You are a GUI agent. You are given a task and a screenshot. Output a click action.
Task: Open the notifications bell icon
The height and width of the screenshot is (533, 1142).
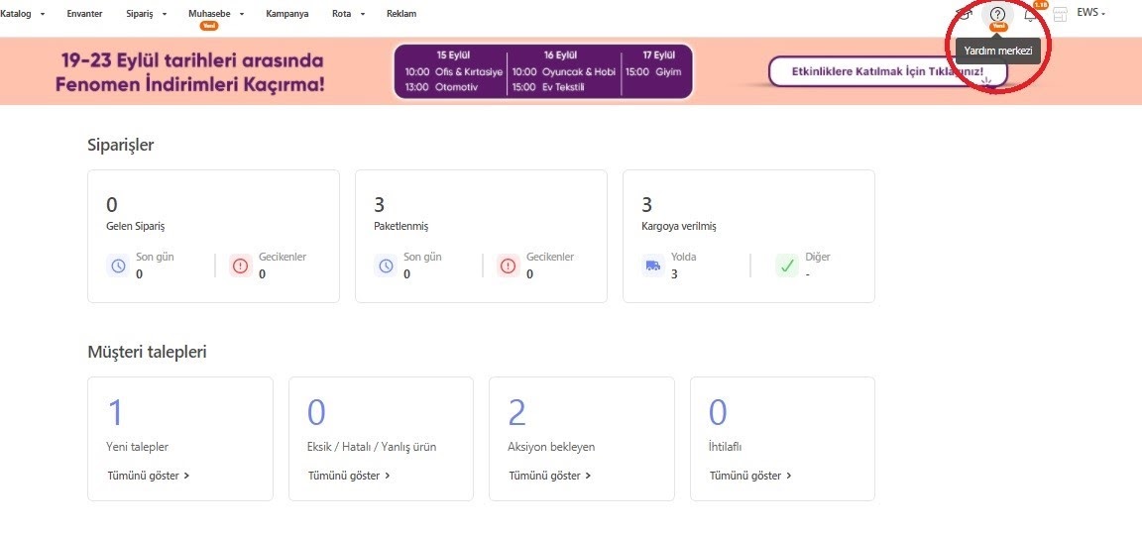pyautogui.click(x=1031, y=15)
